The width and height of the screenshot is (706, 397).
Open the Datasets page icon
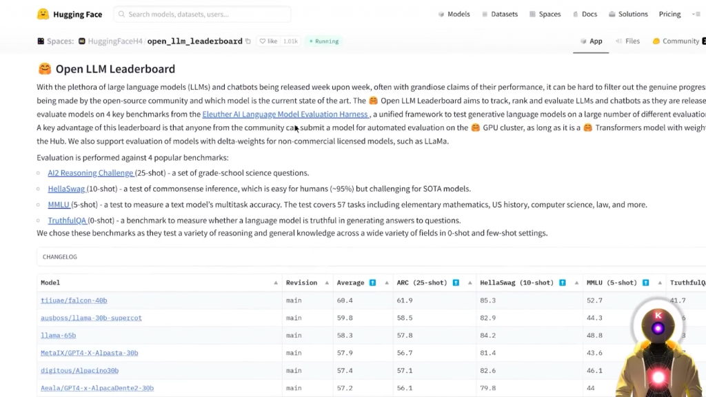click(485, 14)
